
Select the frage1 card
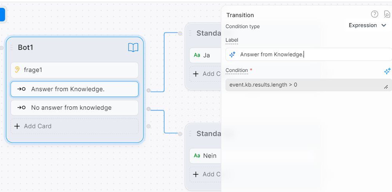[x=74, y=70]
